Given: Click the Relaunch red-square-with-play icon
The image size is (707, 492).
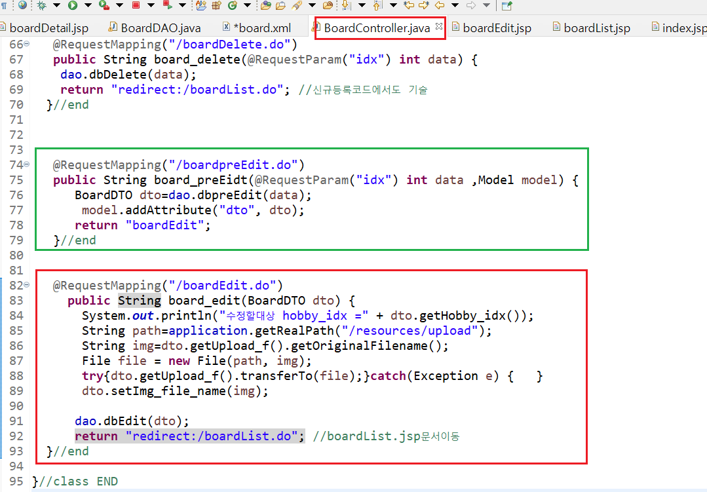Looking at the screenshot, I should [x=168, y=5].
